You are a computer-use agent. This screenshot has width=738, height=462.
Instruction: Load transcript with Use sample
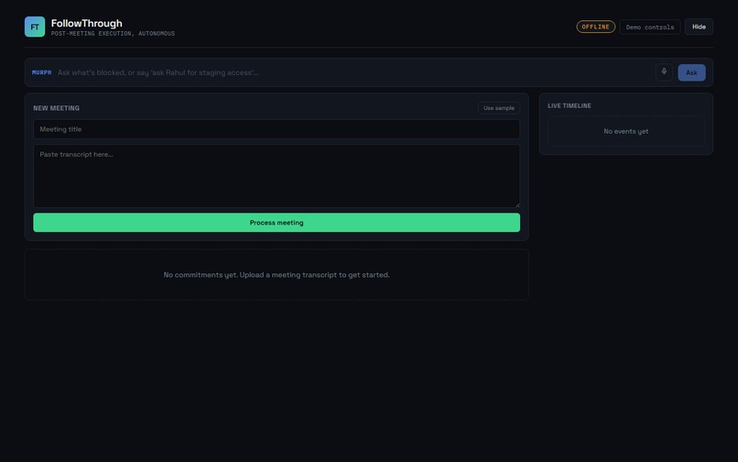pos(498,108)
